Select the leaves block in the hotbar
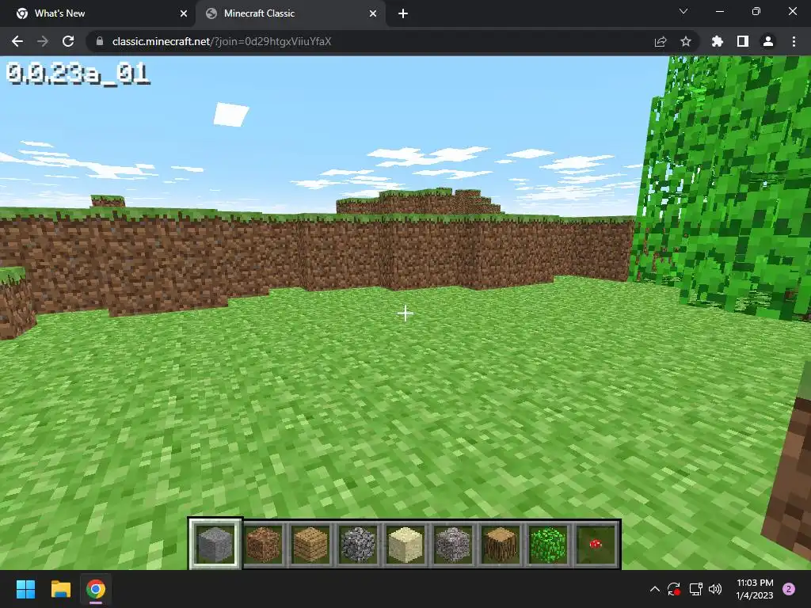 (548, 544)
